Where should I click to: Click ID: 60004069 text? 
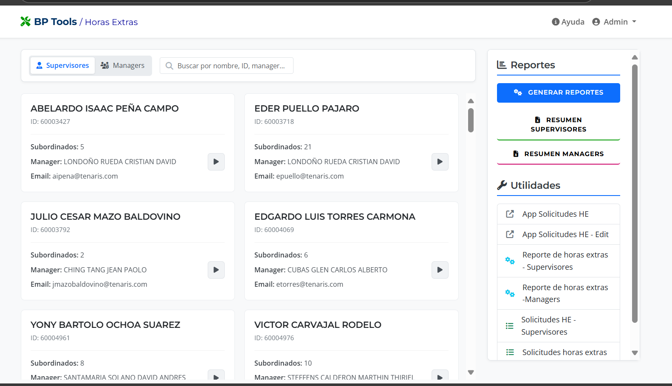274,230
